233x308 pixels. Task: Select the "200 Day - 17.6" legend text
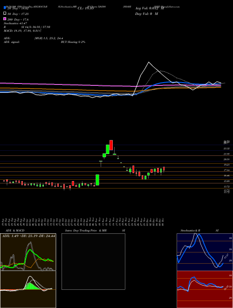tap(18, 20)
